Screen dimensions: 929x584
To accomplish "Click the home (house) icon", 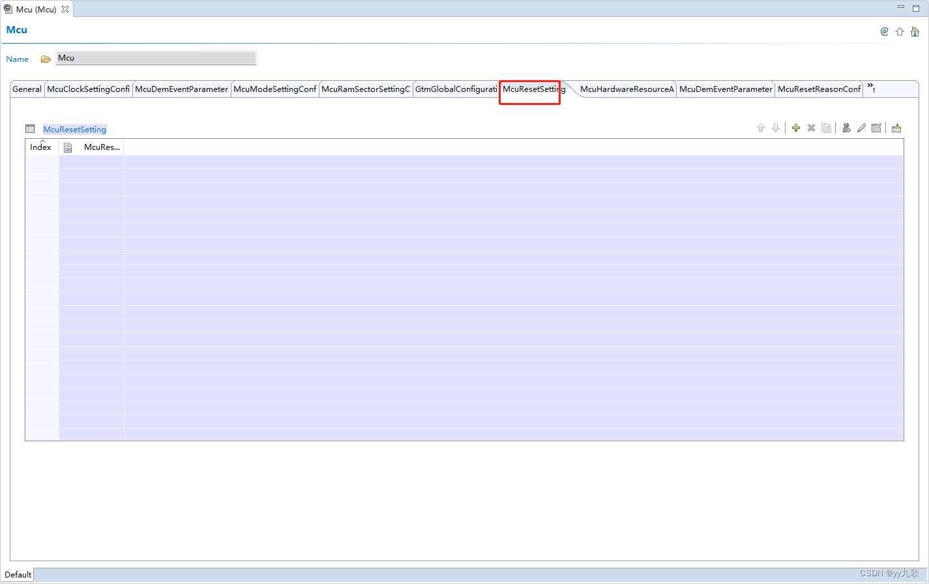I will 915,31.
